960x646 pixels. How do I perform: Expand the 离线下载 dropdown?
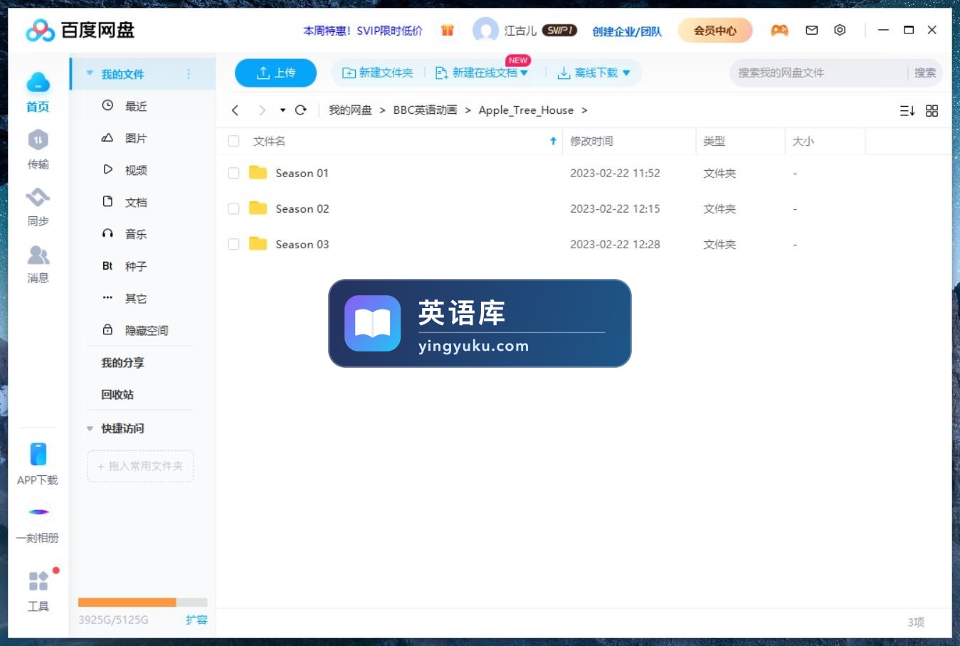coord(626,73)
